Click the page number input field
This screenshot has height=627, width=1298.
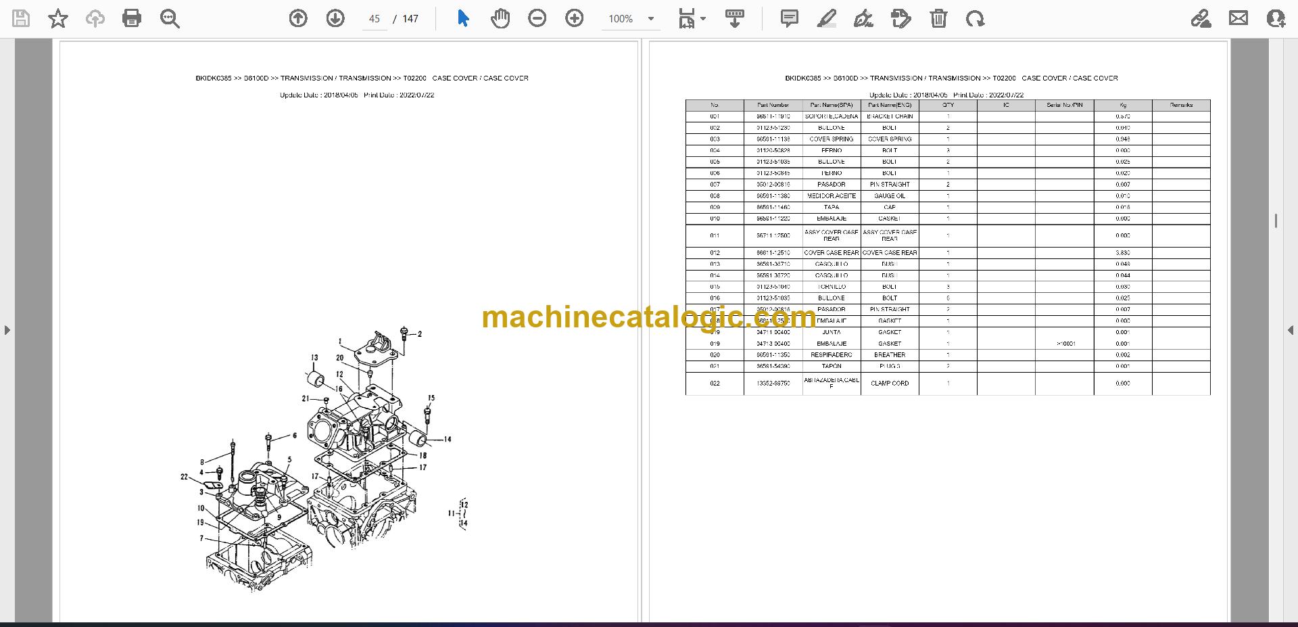coord(375,19)
